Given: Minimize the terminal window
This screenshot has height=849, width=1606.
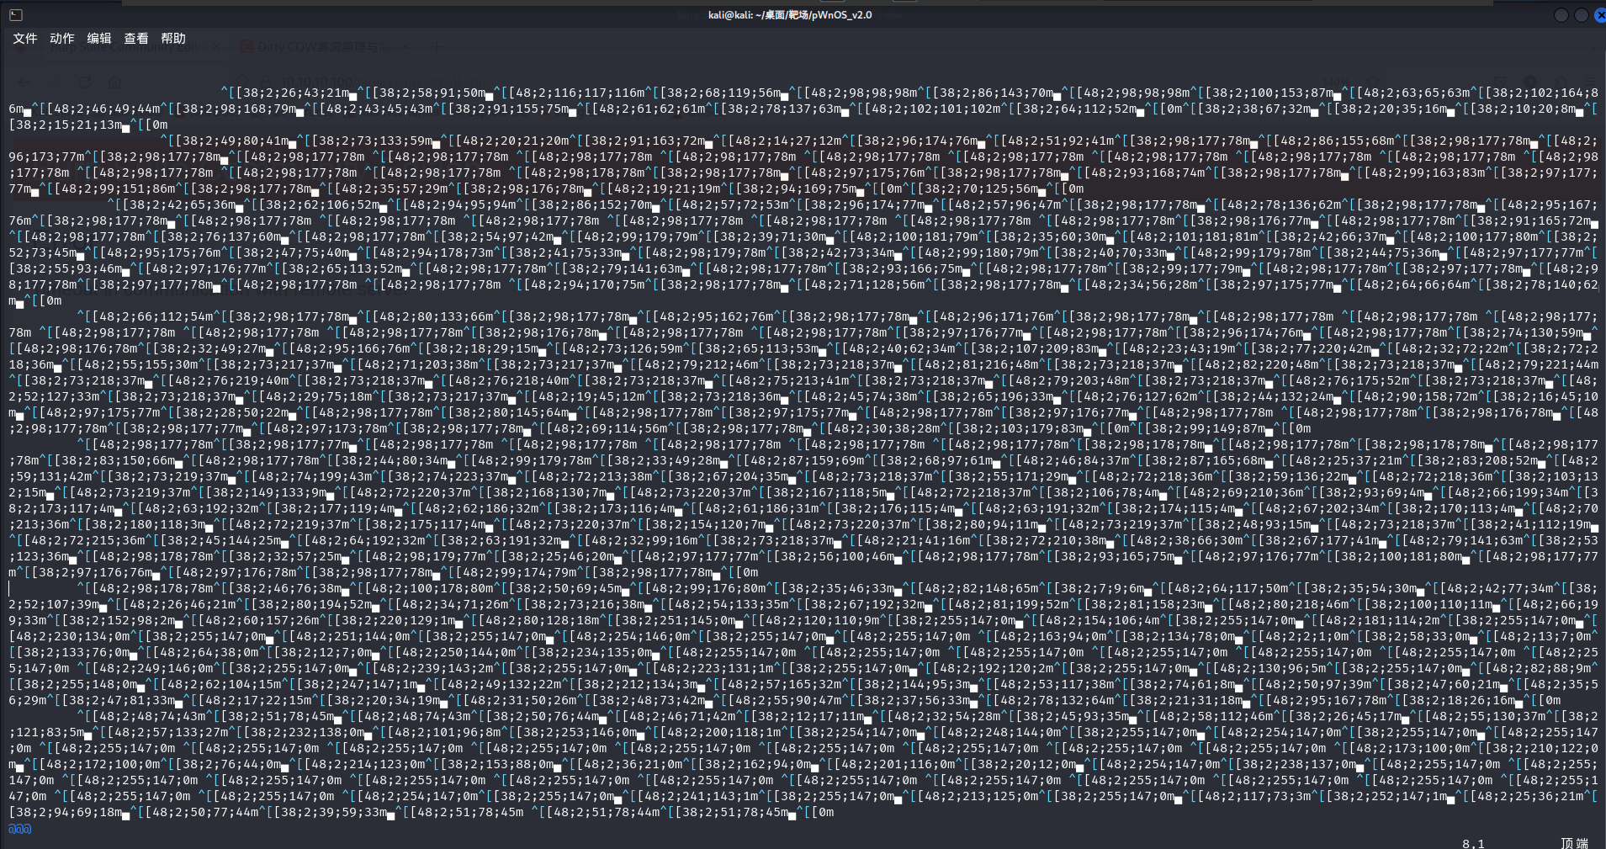Looking at the screenshot, I should pyautogui.click(x=1561, y=15).
